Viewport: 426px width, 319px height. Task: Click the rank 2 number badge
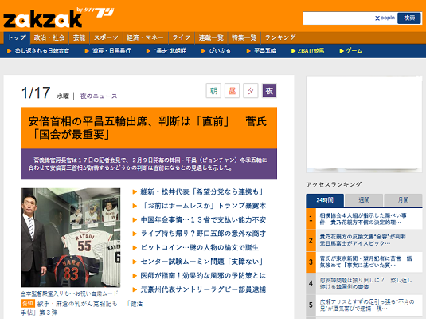[311, 240]
